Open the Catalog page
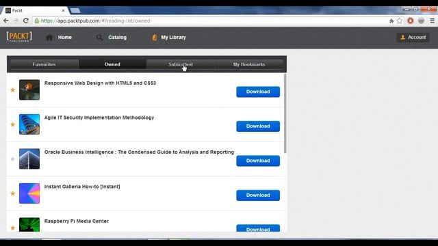 tap(117, 37)
